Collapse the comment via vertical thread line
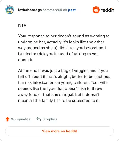The height and width of the screenshot is (141, 119). (x=10, y=63)
